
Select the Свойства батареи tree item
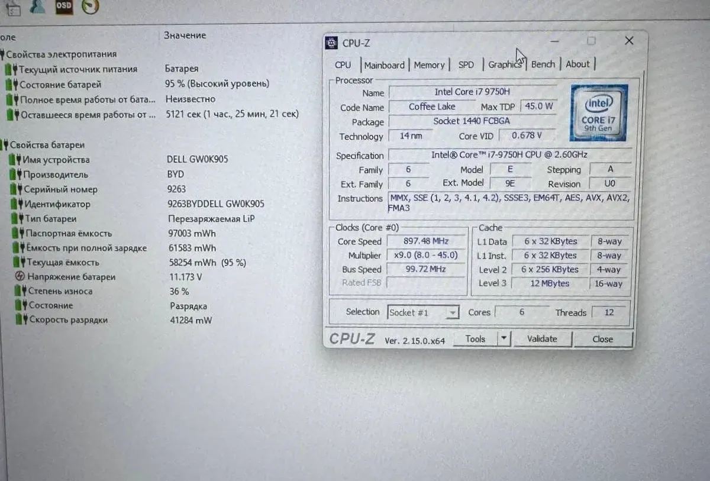coord(47,145)
